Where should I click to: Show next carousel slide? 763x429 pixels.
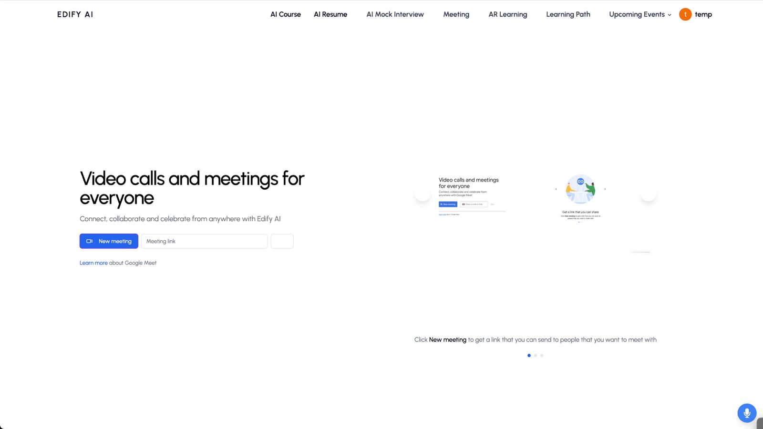[x=648, y=194]
